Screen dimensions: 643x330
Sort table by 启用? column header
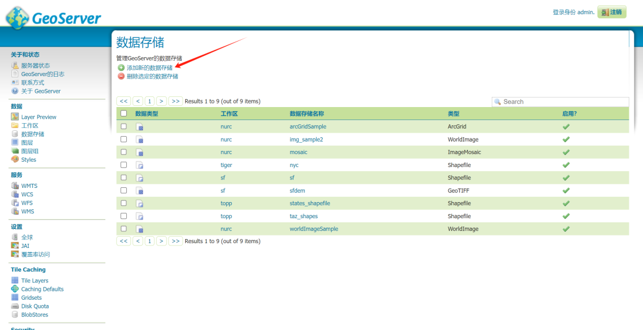point(569,114)
